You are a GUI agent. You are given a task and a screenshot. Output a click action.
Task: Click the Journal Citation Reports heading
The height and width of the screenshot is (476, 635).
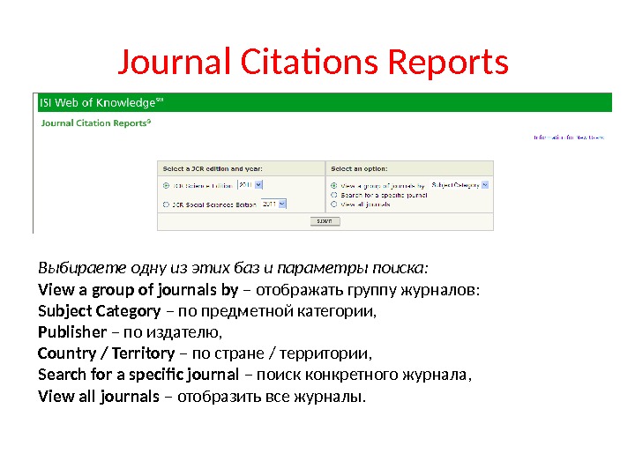(x=96, y=123)
